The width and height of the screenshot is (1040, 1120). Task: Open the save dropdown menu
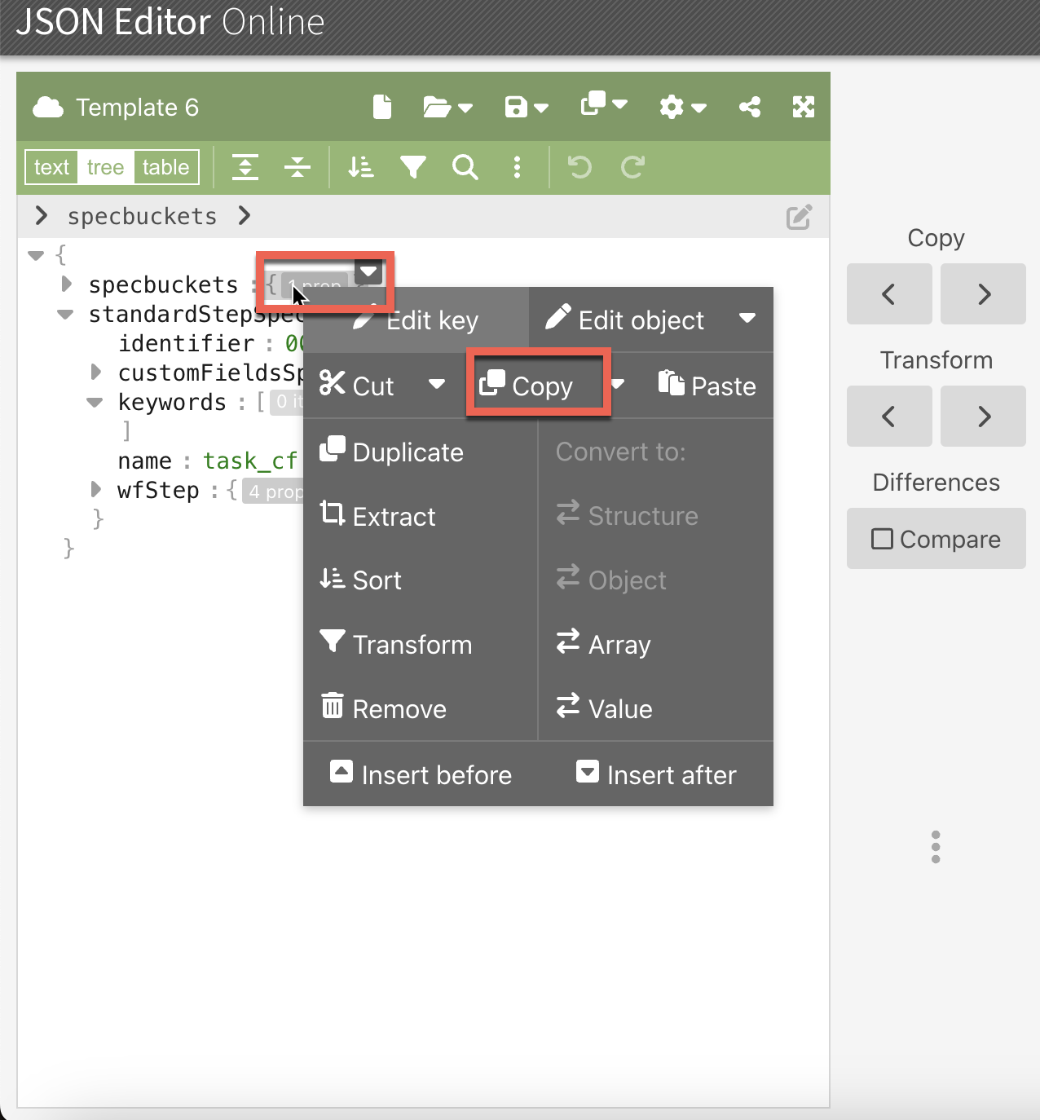pos(526,107)
